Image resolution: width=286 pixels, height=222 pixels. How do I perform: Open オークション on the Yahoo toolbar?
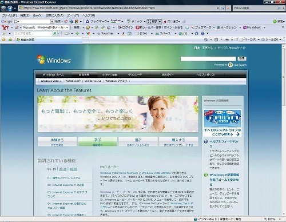[x=227, y=27]
